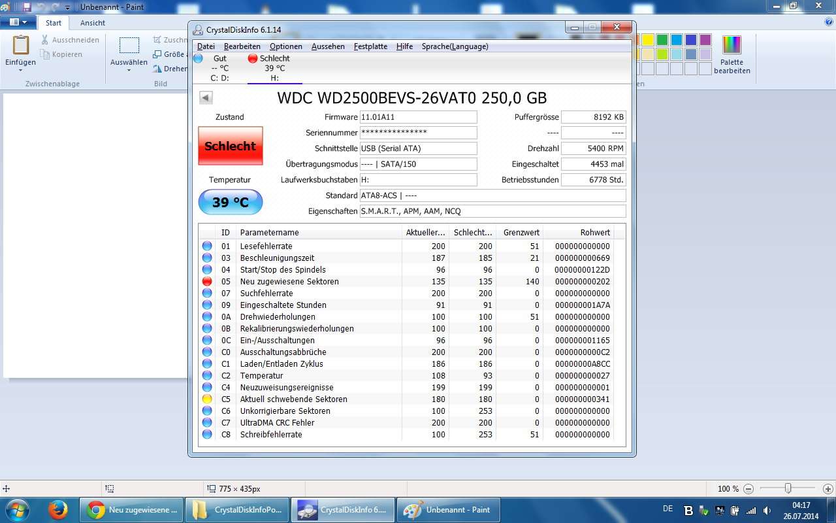This screenshot has width=836, height=523.
Task: Open the Festplatte menu
Action: pos(370,46)
